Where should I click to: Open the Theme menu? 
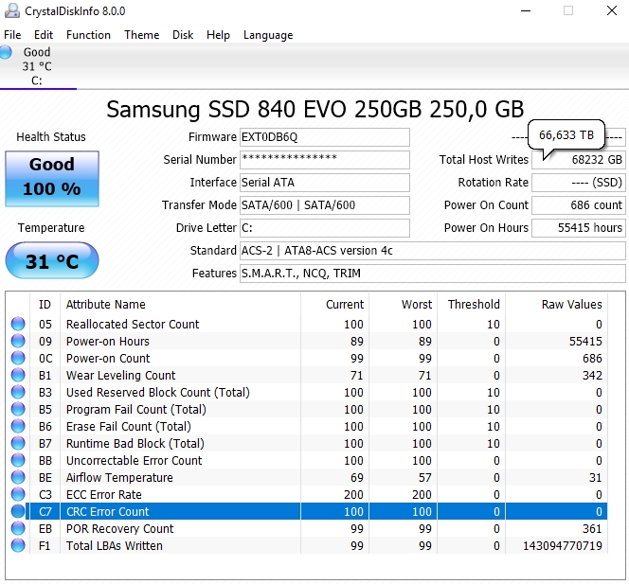pyautogui.click(x=141, y=35)
